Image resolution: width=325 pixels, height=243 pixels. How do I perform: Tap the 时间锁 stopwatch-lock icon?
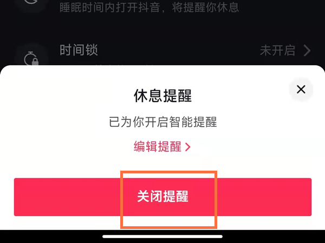tap(31, 58)
